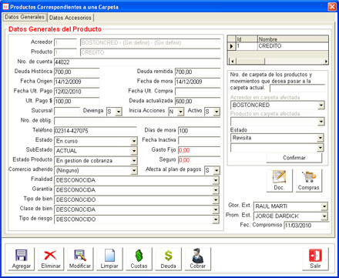This screenshot has width=339, height=278.
Task: Click the Gasto Fijo field
Action: point(200,150)
